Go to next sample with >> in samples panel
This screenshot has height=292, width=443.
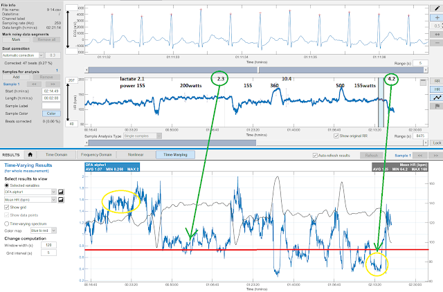[x=53, y=84]
